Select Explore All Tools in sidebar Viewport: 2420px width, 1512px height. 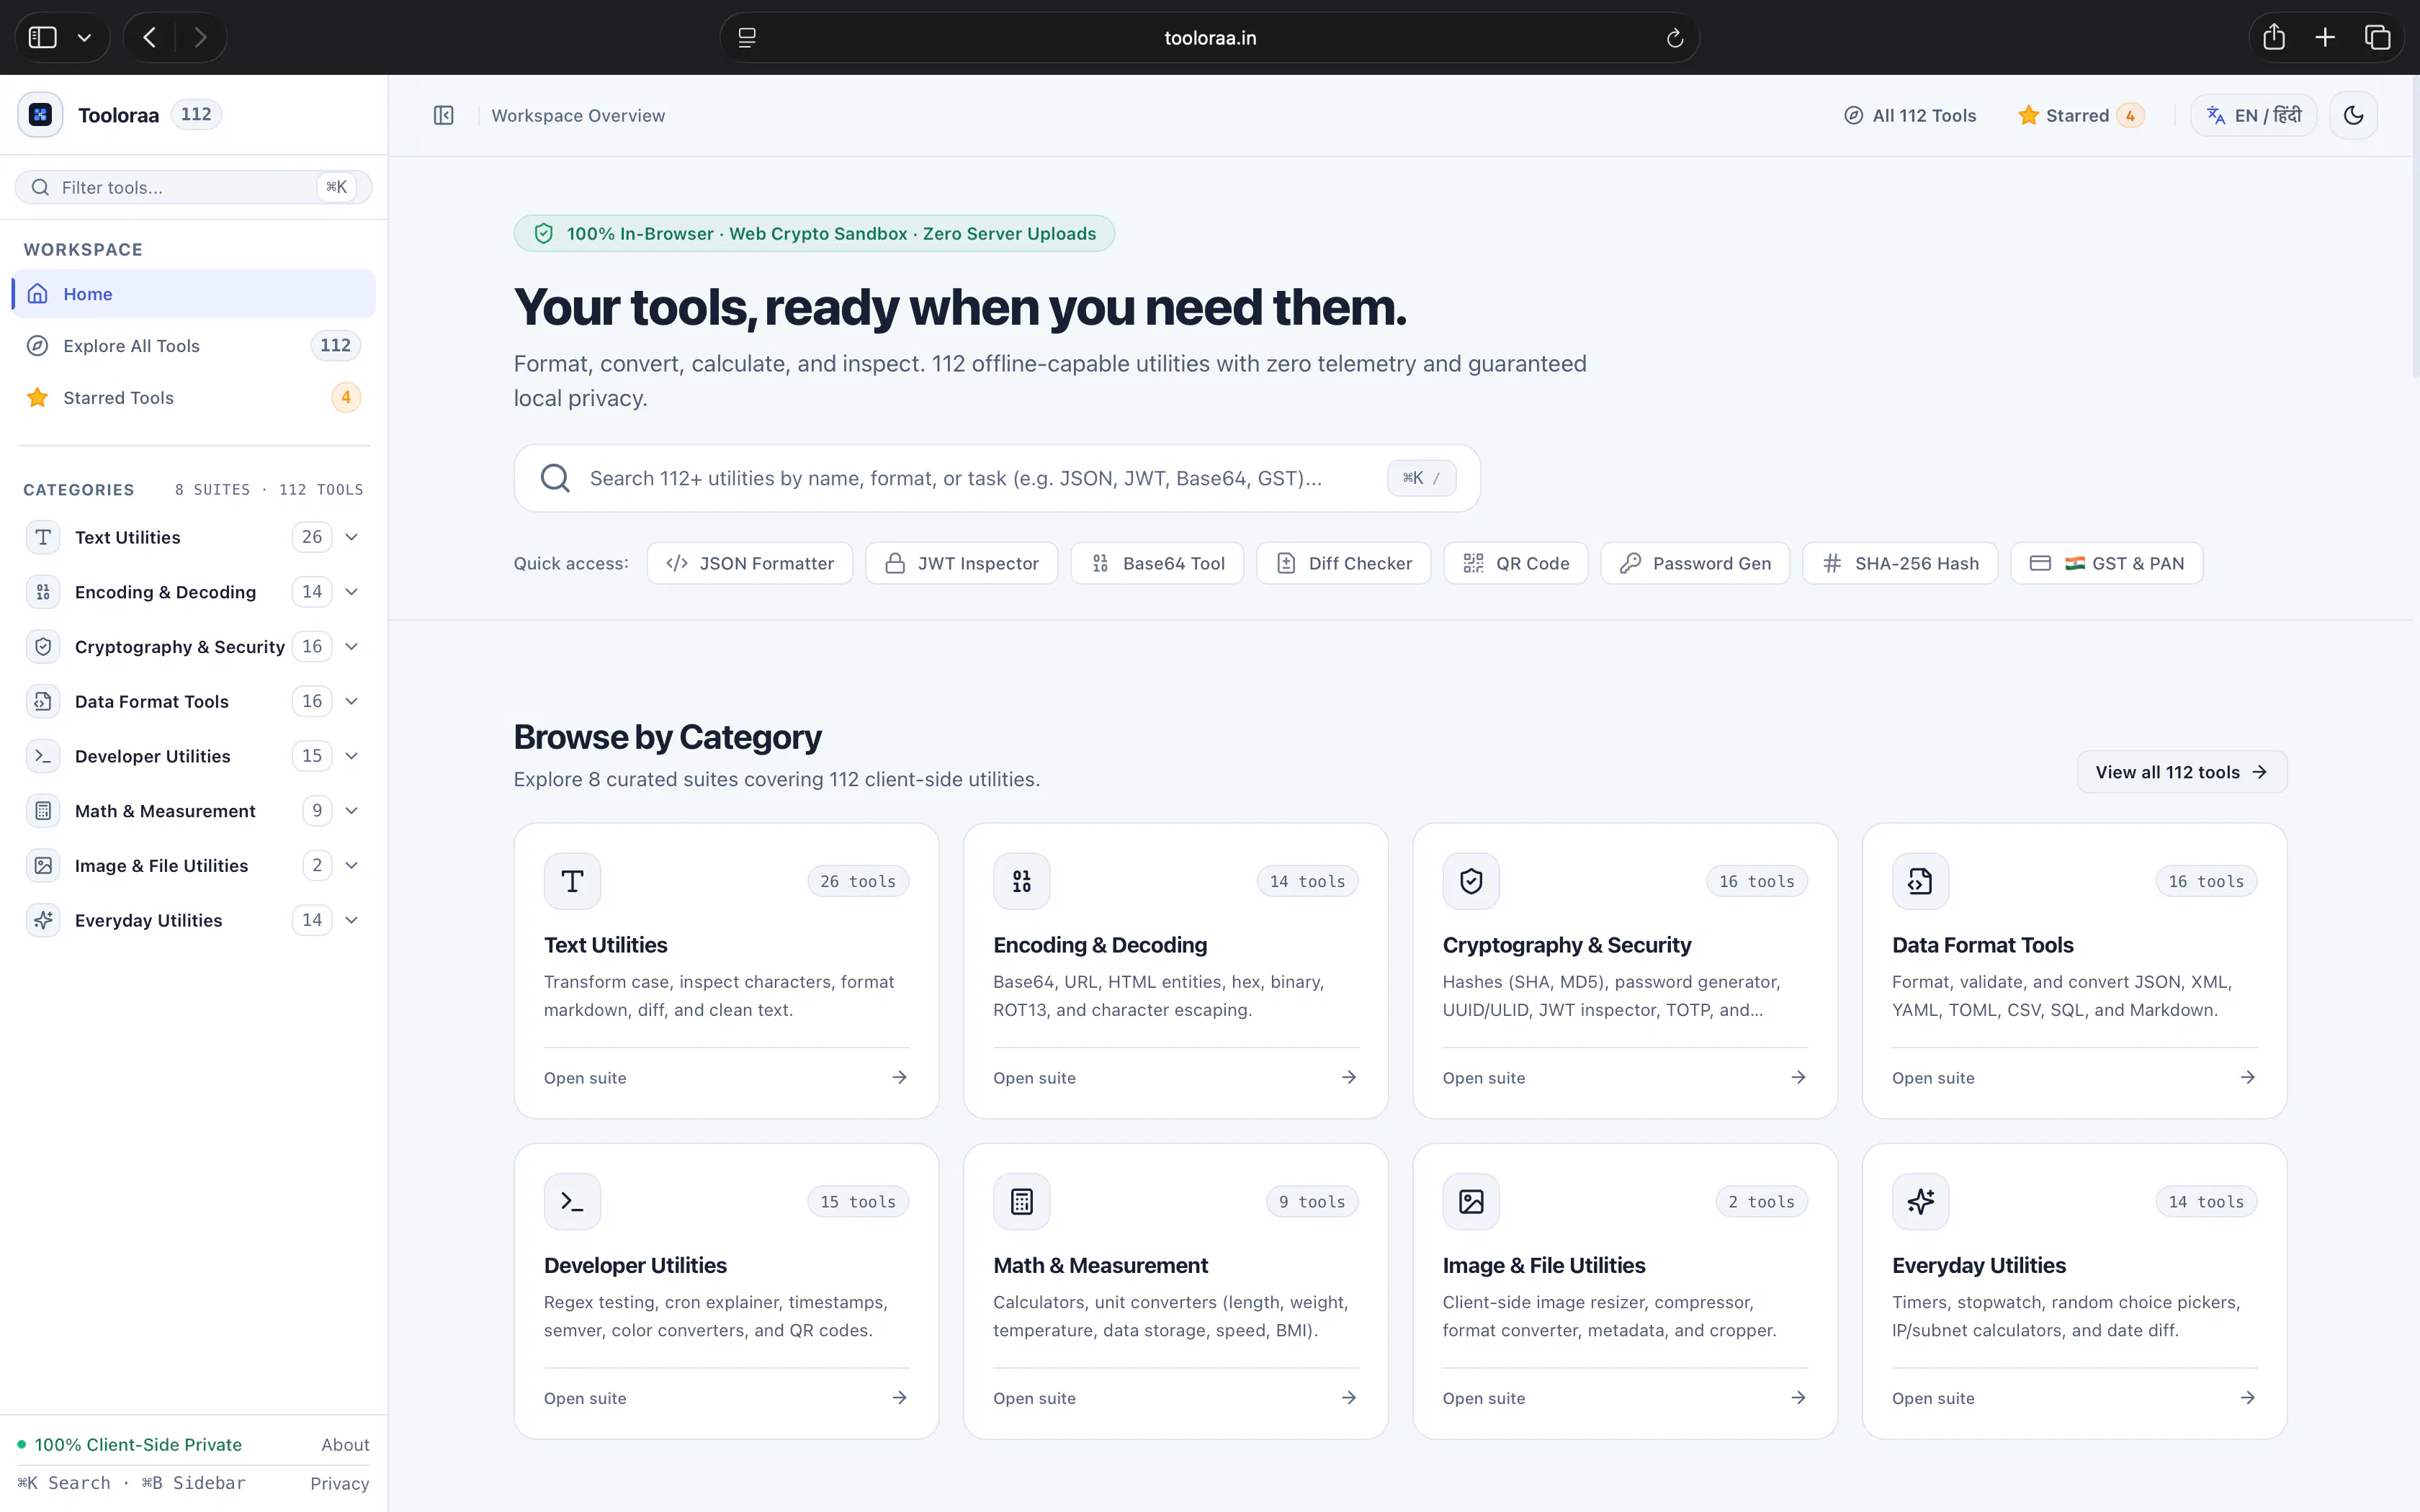click(x=194, y=346)
